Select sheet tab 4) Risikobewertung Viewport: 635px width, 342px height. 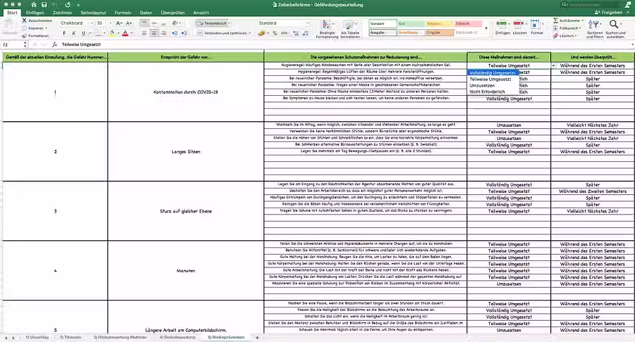[178, 337]
